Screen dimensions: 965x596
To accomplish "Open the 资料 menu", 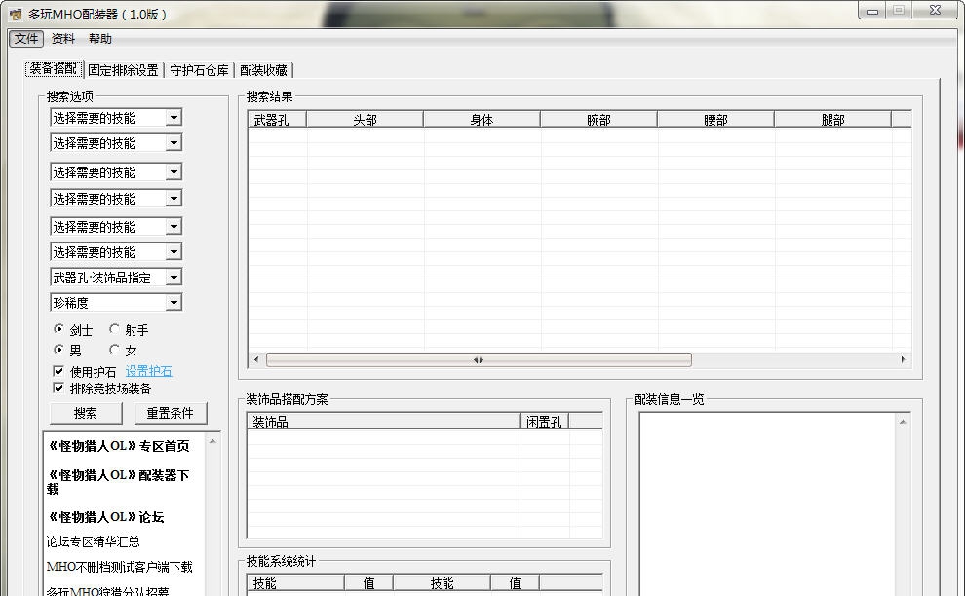I will click(61, 39).
